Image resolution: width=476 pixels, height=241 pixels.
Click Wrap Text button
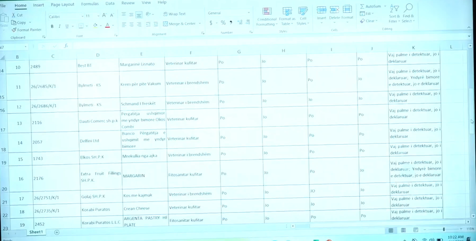tap(174, 14)
